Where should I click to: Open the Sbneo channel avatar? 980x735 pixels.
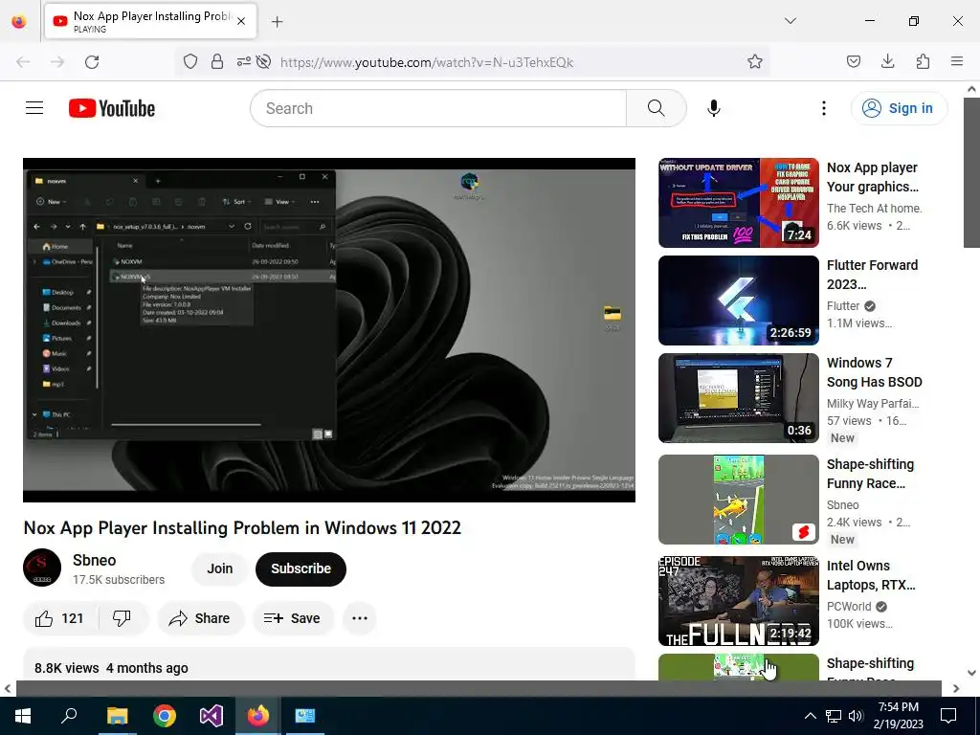(x=42, y=568)
